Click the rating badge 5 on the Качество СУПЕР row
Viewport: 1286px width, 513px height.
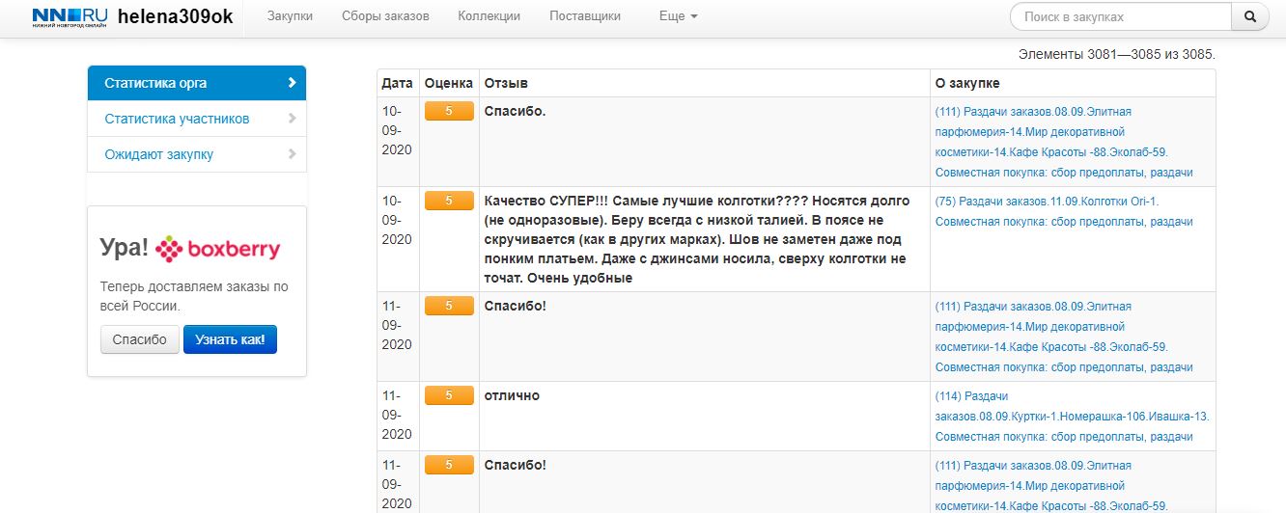tap(449, 201)
